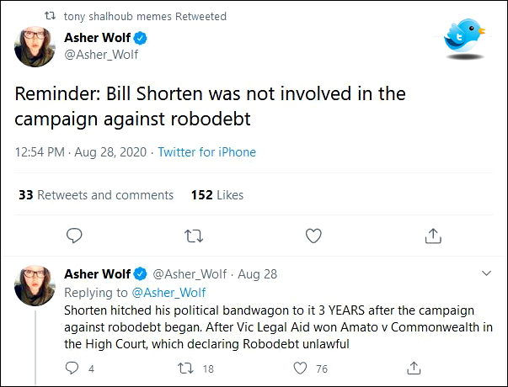Screen dimensions: 508x387
Task: Retweet the main Bill Shorten tweet
Action: pos(194,235)
